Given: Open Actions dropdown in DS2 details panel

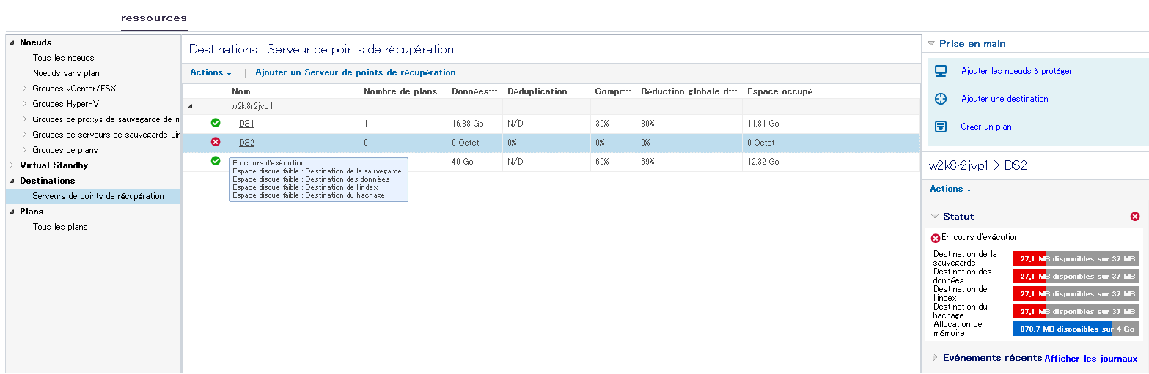Looking at the screenshot, I should pos(950,189).
